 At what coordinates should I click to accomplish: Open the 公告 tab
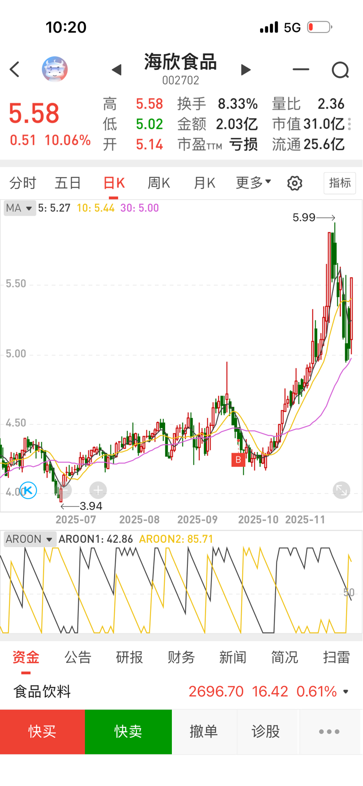coord(78,657)
